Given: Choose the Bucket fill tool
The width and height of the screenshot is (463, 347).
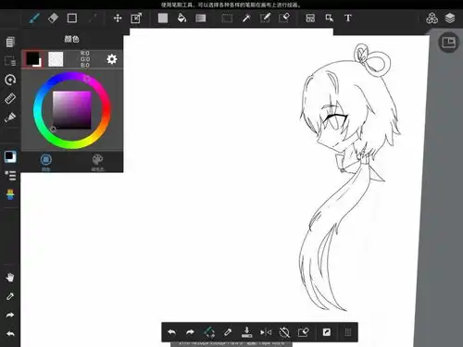Looking at the screenshot, I should (x=181, y=19).
